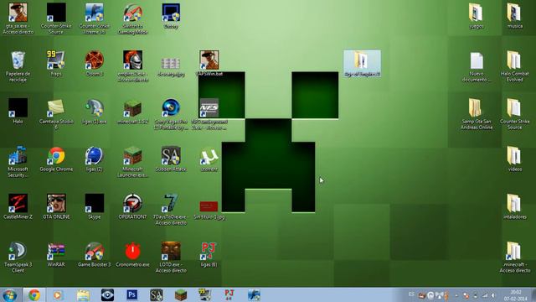Open the Counter Strike Source folder on the right
536x302 pixels.
pyautogui.click(x=514, y=114)
